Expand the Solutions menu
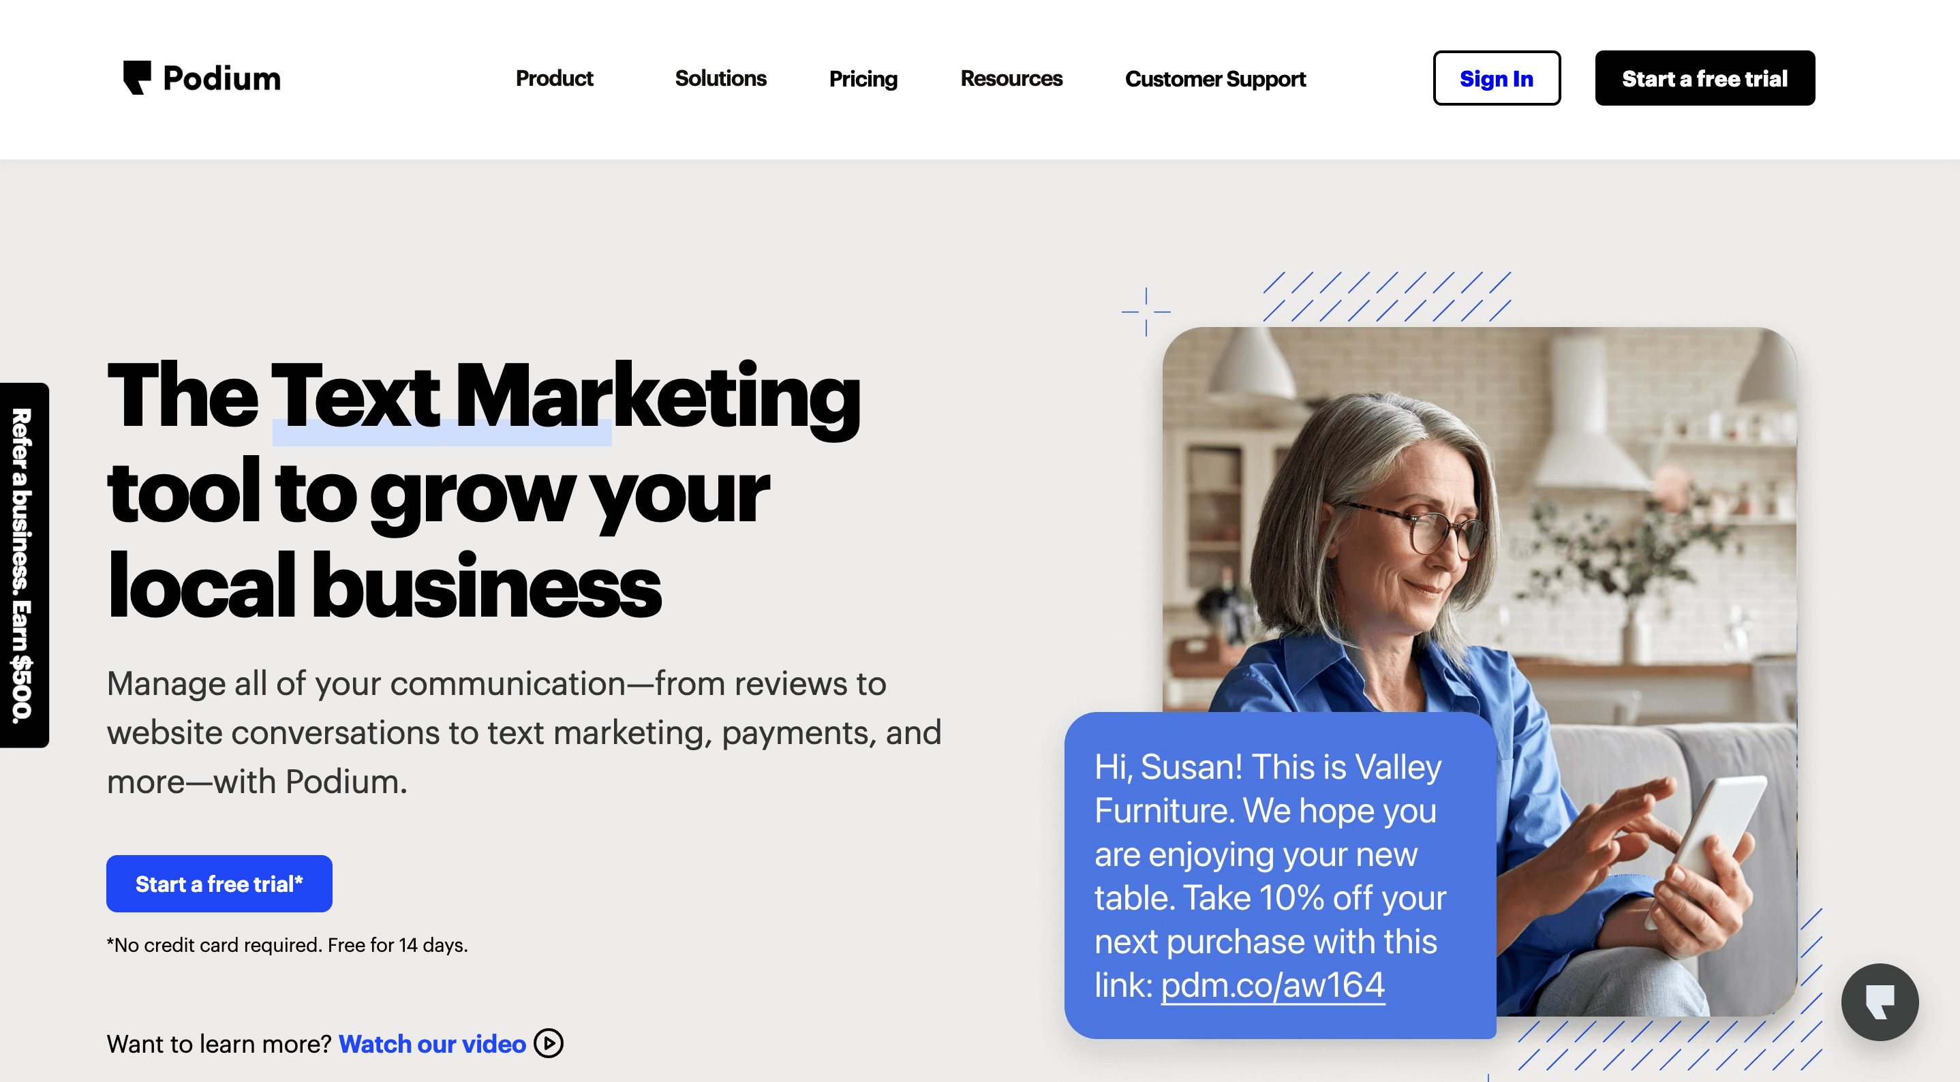 tap(720, 78)
